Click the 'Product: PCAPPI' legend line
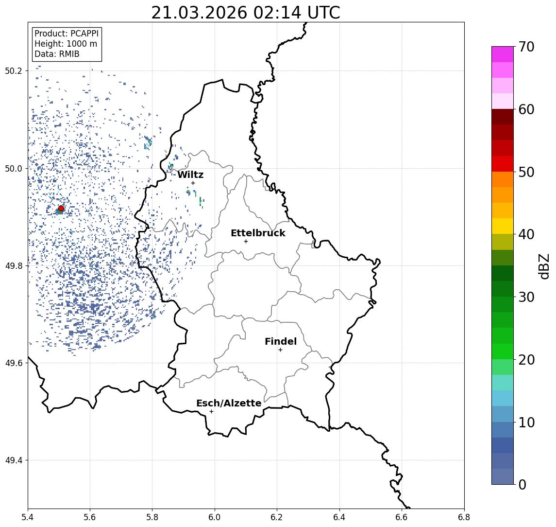 (67, 34)
